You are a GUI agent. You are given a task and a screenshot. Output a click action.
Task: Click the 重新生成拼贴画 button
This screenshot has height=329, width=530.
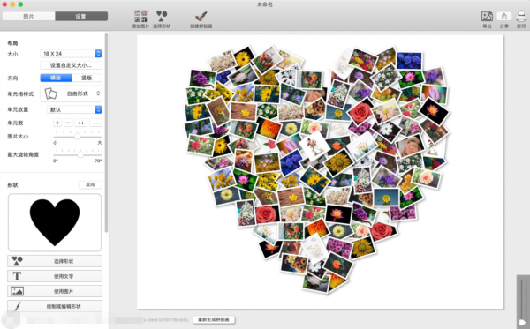(x=214, y=319)
